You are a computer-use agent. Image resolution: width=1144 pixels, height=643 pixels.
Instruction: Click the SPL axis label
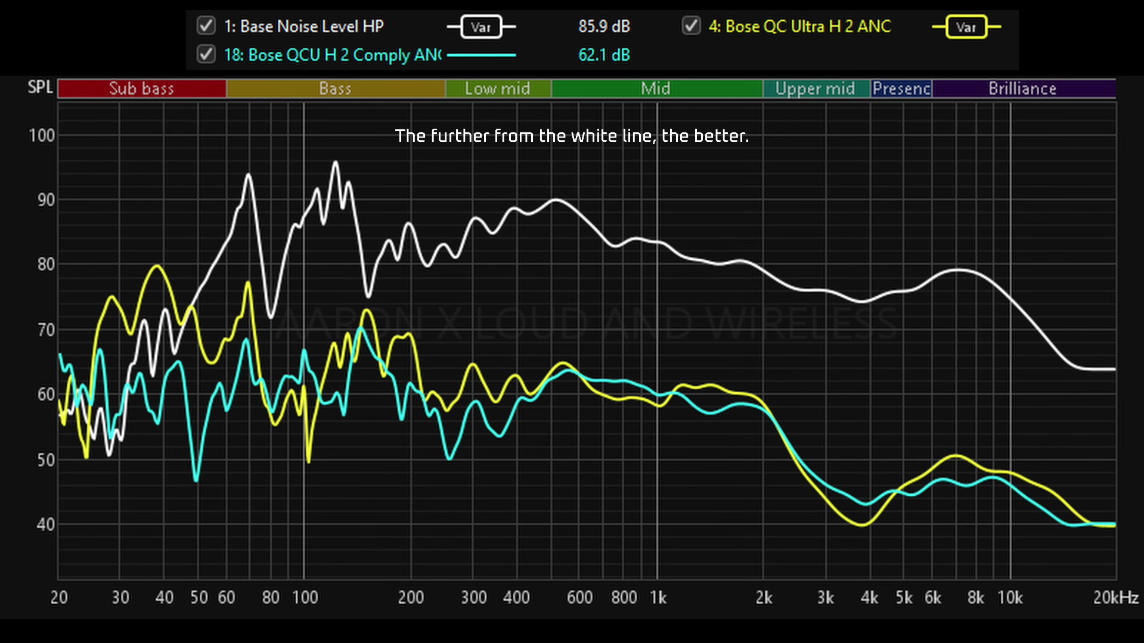pyautogui.click(x=41, y=87)
